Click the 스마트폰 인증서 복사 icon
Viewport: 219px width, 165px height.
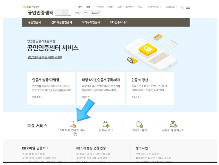pyautogui.click(x=73, y=124)
